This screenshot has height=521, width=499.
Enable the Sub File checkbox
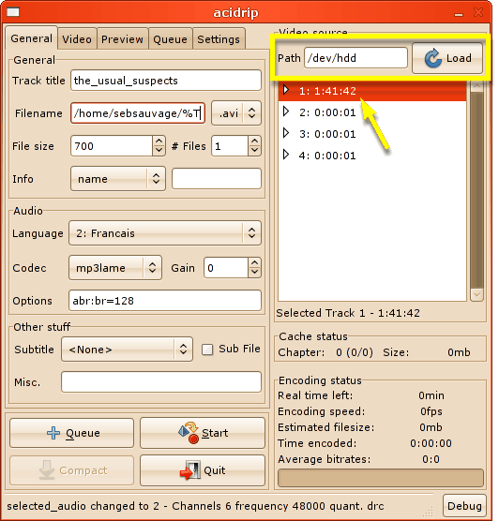coord(207,350)
